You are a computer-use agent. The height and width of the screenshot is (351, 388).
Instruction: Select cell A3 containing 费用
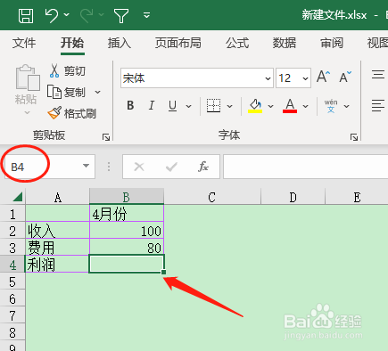(x=58, y=247)
